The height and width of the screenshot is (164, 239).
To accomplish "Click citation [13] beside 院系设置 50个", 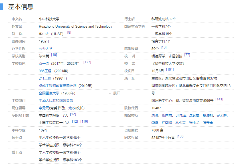I will [x=164, y=47].
